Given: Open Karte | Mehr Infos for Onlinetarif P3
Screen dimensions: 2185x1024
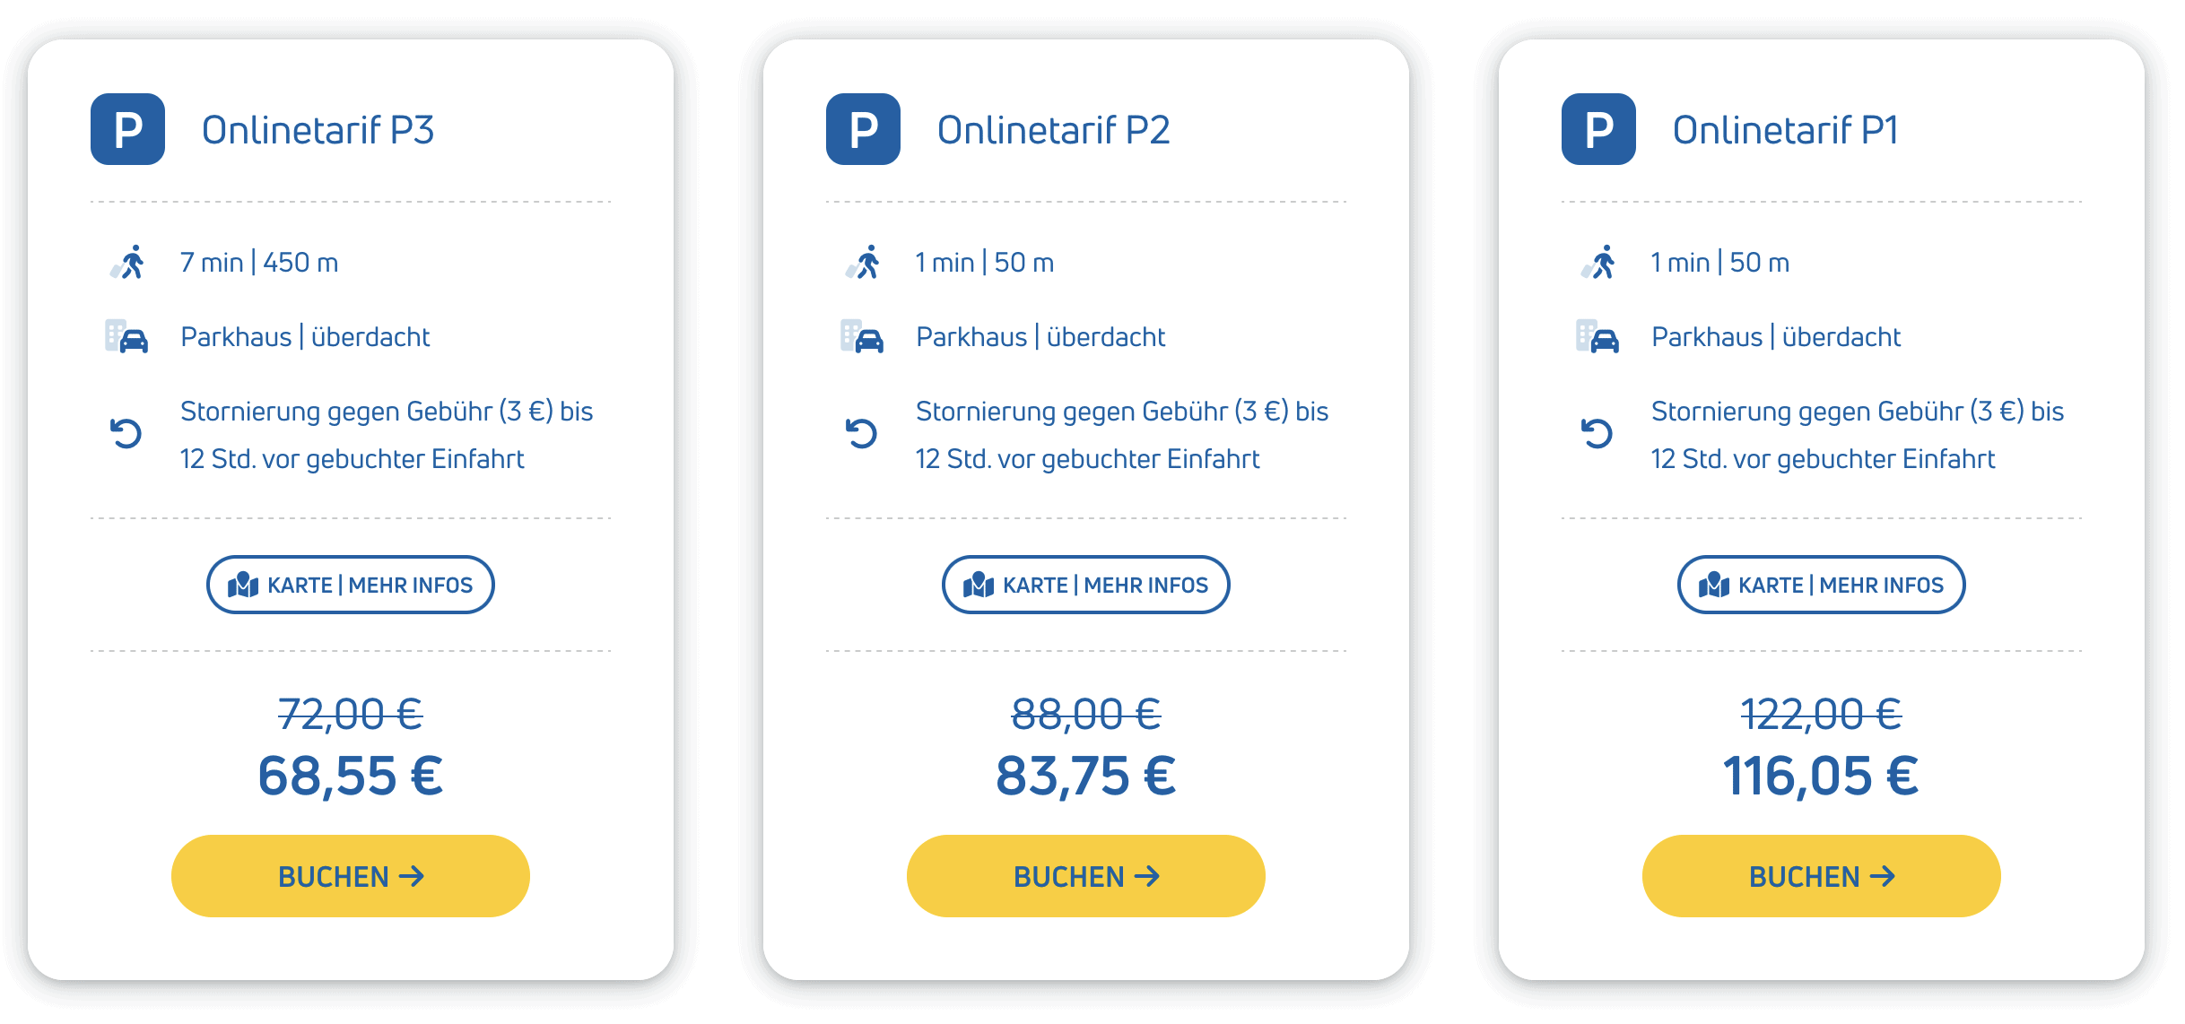Looking at the screenshot, I should [x=351, y=585].
